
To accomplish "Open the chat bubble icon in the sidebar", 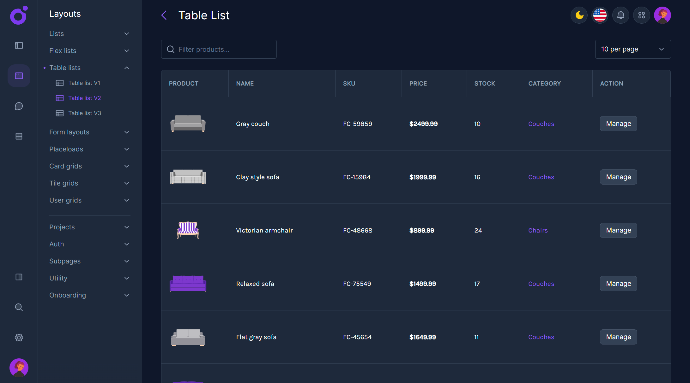I will [19, 106].
